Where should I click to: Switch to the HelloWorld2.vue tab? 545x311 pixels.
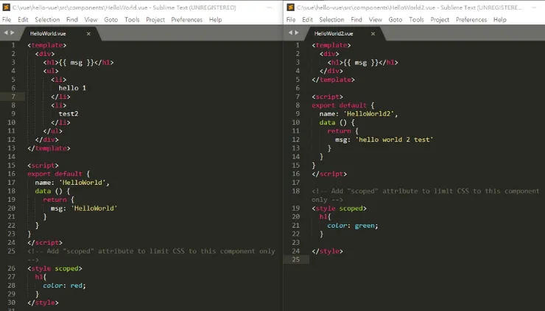(334, 33)
